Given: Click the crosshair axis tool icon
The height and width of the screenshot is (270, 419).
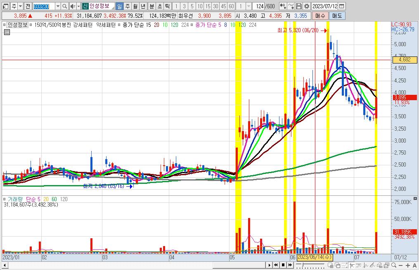Looking at the screenshot, I should tap(352, 265).
